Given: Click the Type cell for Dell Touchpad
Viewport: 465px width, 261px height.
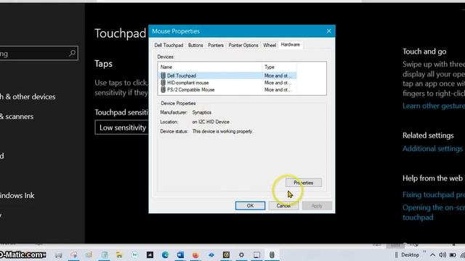Looking at the screenshot, I should (278, 75).
